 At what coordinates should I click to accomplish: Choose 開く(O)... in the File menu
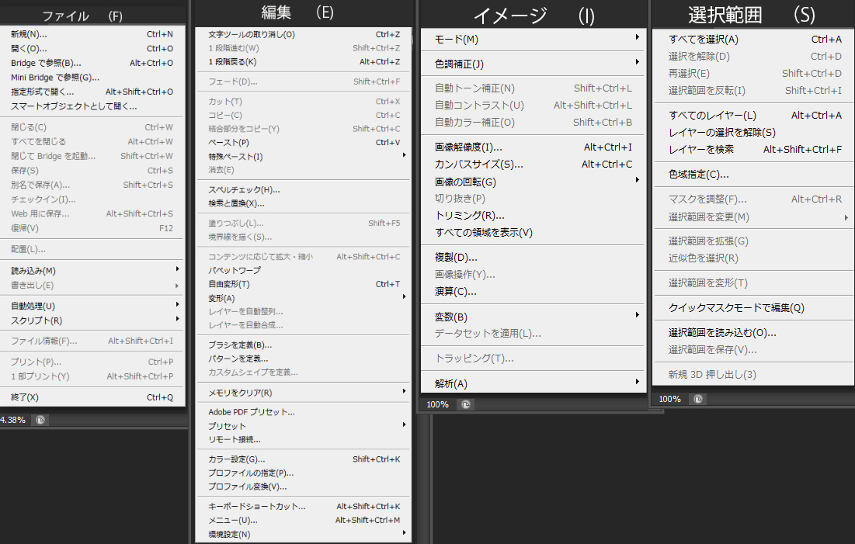coord(92,49)
